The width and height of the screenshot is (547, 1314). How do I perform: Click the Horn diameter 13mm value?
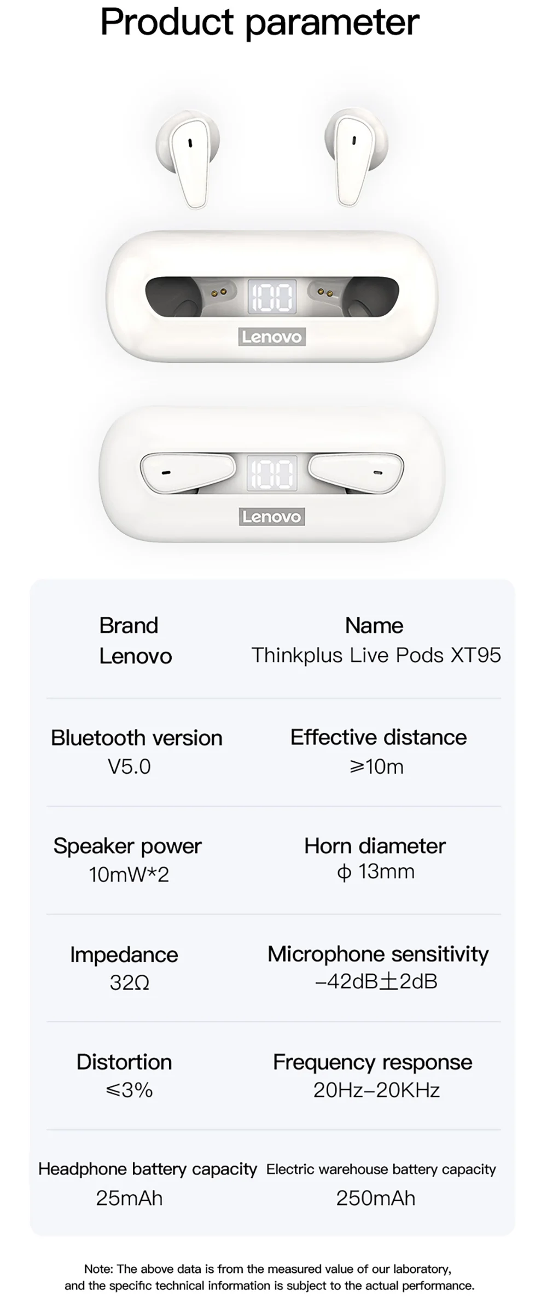376,871
